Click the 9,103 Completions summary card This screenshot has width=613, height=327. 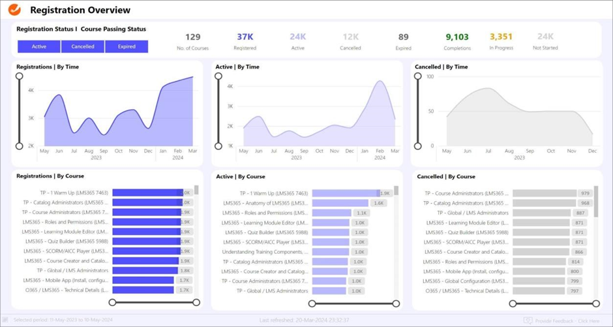[456, 41]
